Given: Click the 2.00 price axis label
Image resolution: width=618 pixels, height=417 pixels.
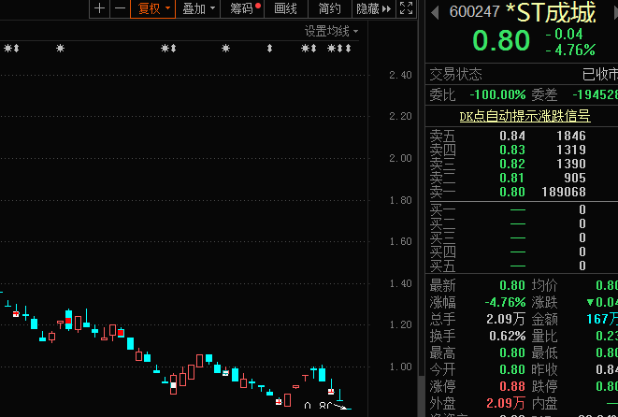Looking at the screenshot, I should pos(400,158).
